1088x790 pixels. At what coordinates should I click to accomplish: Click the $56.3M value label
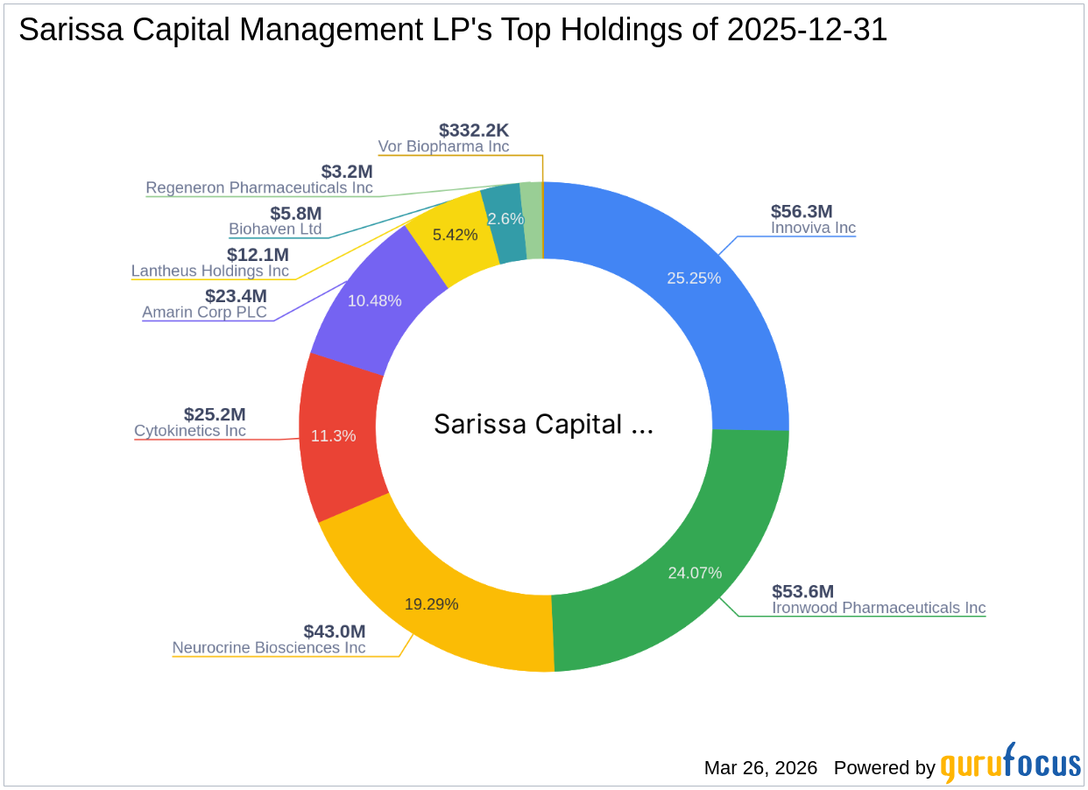pyautogui.click(x=801, y=211)
